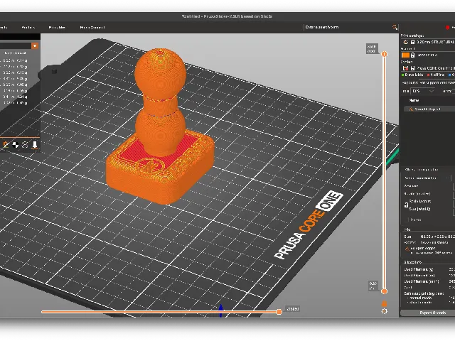Click the auto-repair warning icon in Info
Screen dimensions: 455x341
[x=407, y=249]
